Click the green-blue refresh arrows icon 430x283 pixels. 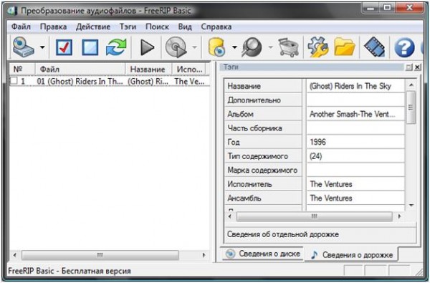[x=116, y=47]
